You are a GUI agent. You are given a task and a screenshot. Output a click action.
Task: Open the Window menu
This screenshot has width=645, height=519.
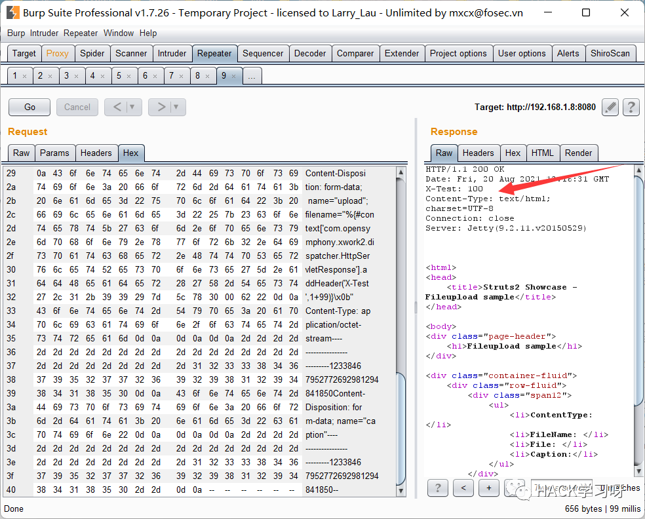point(119,33)
